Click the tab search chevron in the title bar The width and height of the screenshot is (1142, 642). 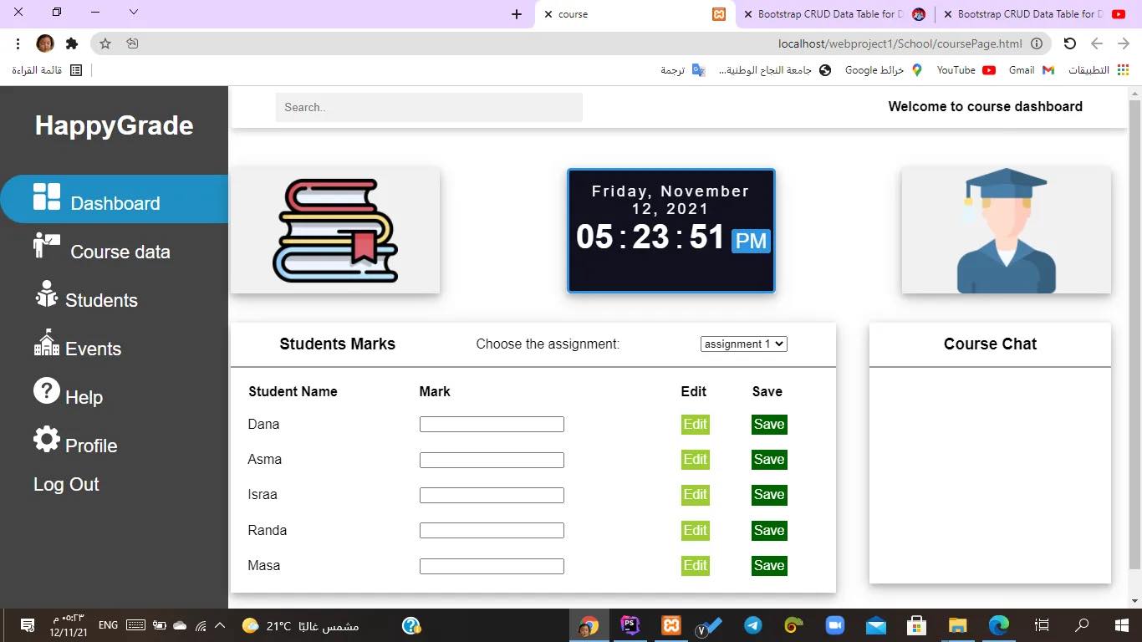click(134, 13)
